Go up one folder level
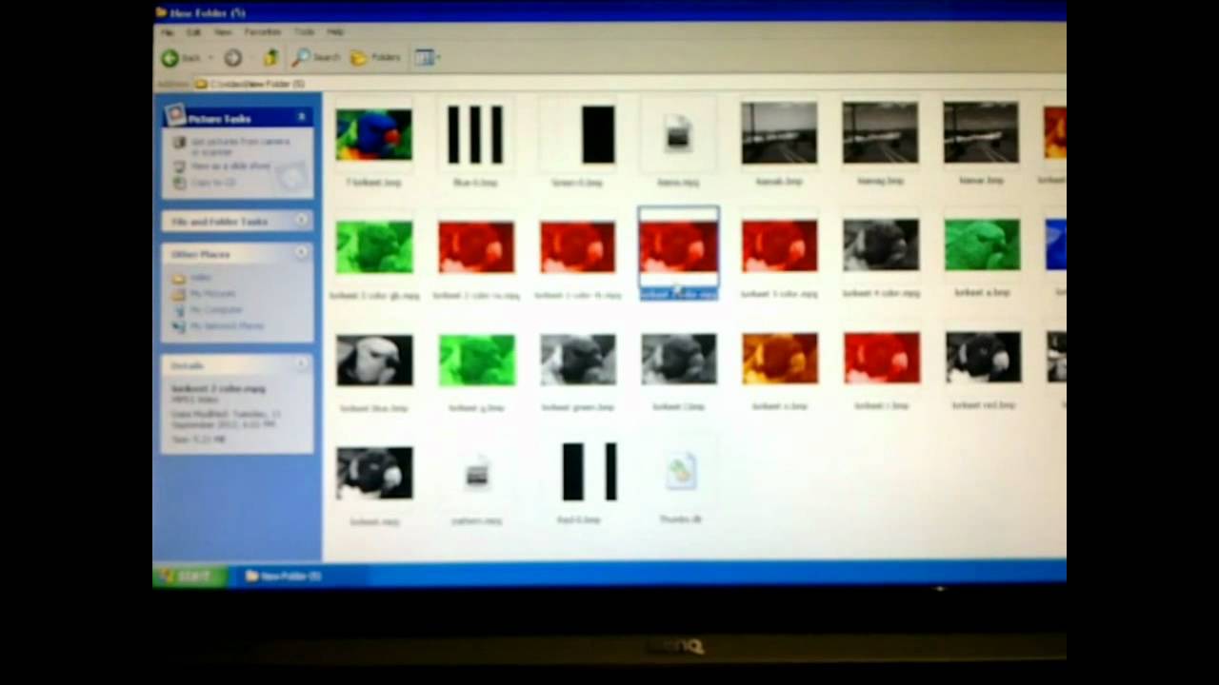The width and height of the screenshot is (1219, 685). point(270,58)
